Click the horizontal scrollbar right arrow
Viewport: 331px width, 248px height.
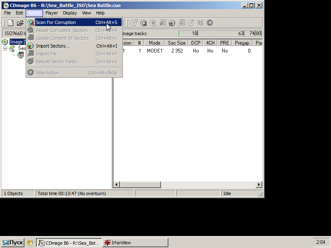pos(259,185)
